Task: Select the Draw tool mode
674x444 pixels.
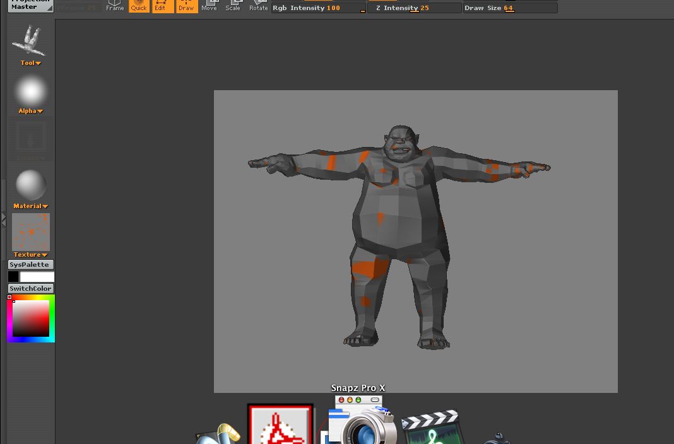Action: click(x=186, y=6)
